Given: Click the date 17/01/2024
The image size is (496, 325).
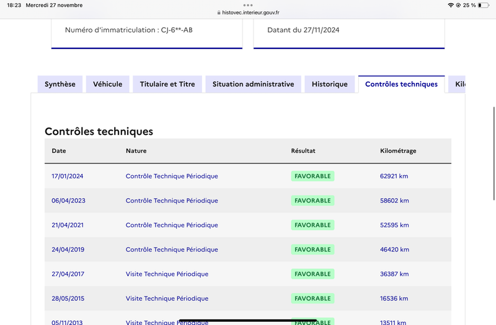Looking at the screenshot, I should coord(68,176).
